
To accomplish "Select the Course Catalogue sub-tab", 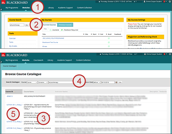I will [10, 66].
